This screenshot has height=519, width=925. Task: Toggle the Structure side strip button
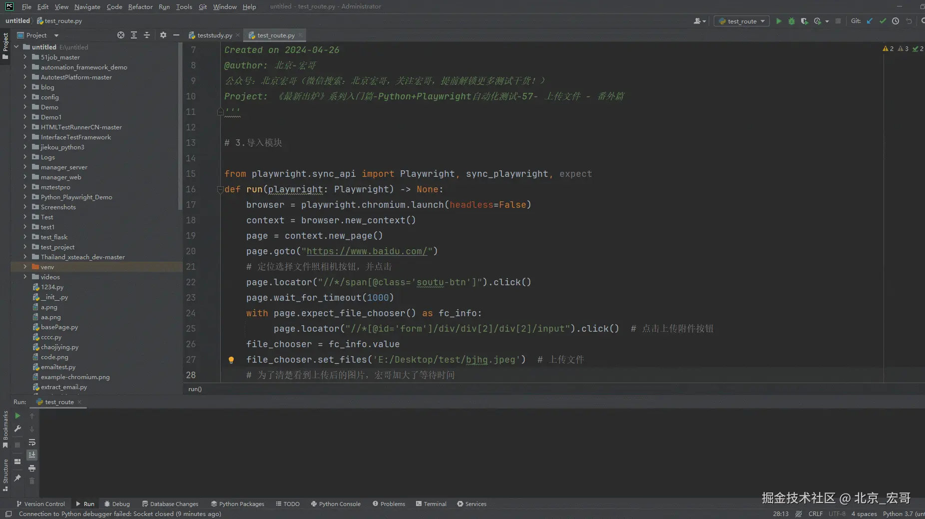[x=5, y=475]
